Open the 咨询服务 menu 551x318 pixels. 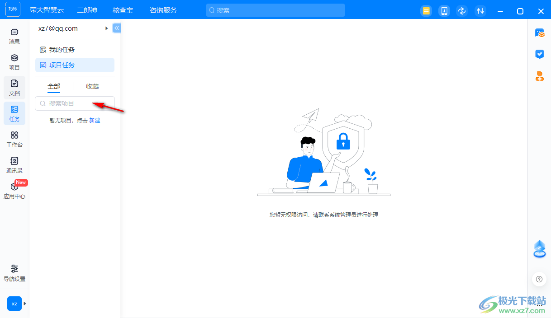pos(163,10)
